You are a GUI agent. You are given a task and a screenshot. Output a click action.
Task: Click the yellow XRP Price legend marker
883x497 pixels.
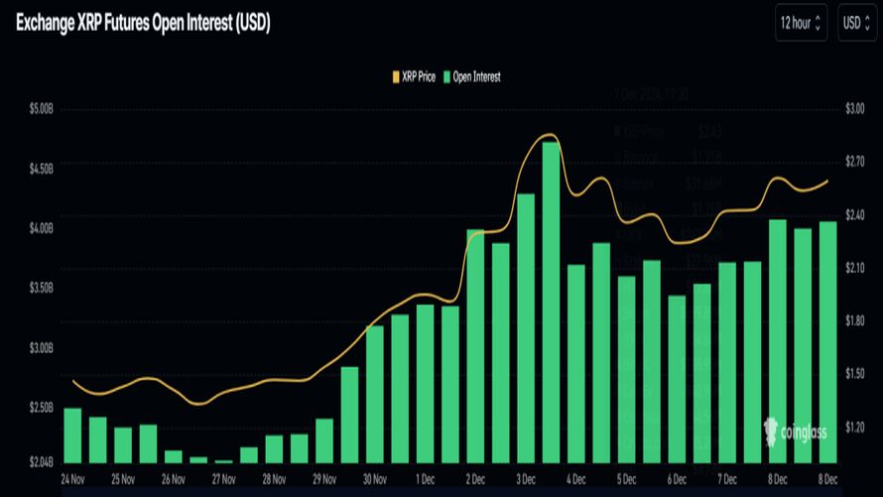[x=394, y=76]
